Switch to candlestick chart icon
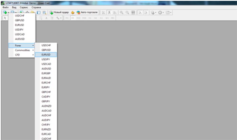Viewport: 237px width, 140px height. (x=109, y=12)
